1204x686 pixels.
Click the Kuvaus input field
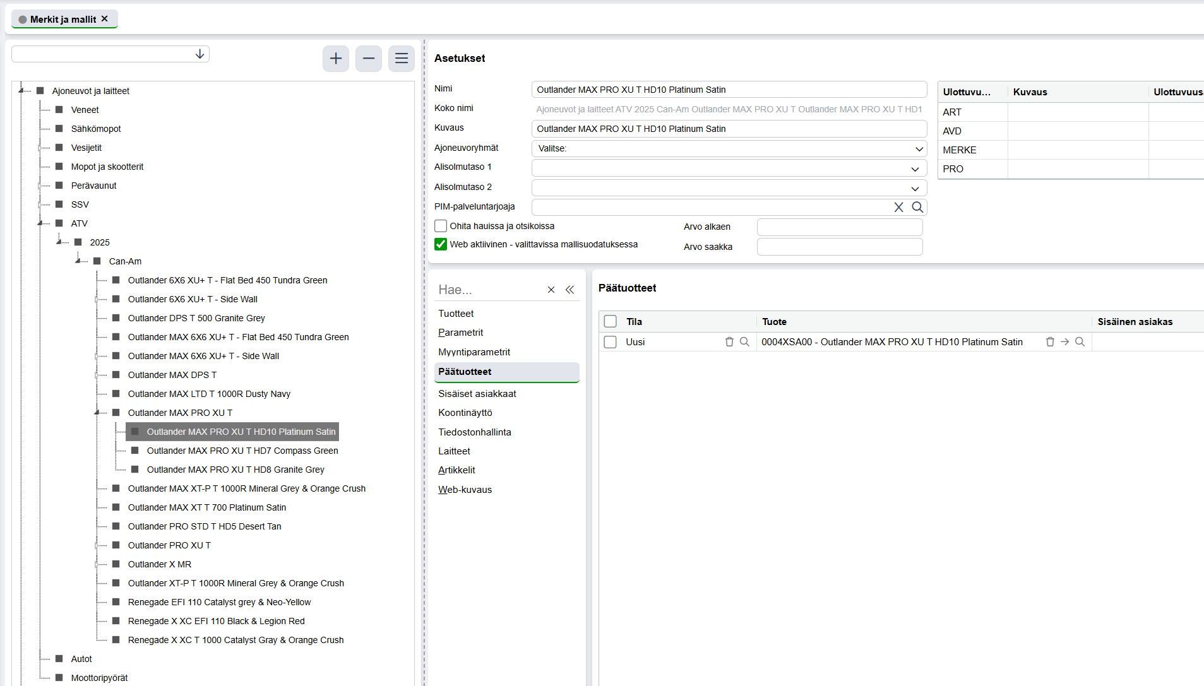[x=729, y=129]
